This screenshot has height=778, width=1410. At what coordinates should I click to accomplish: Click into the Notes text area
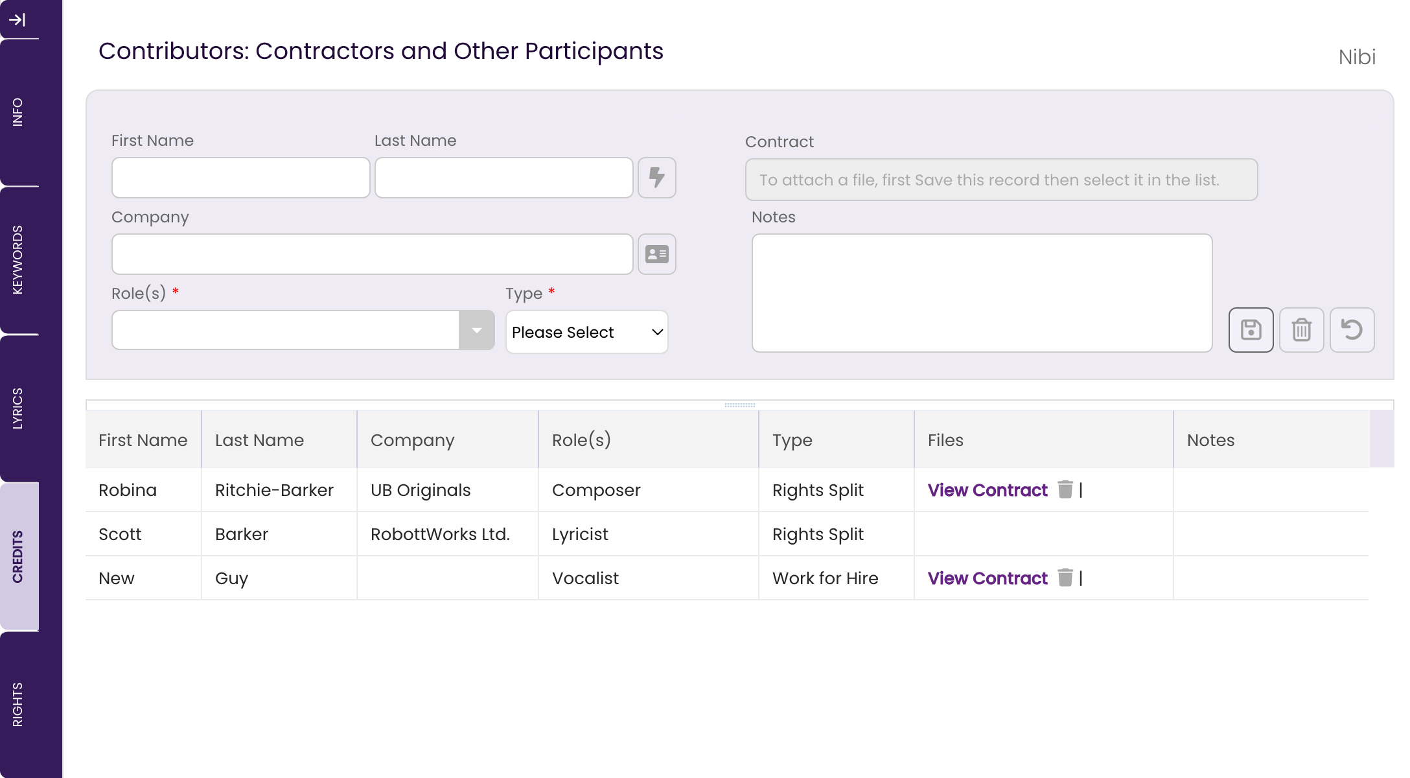click(982, 293)
